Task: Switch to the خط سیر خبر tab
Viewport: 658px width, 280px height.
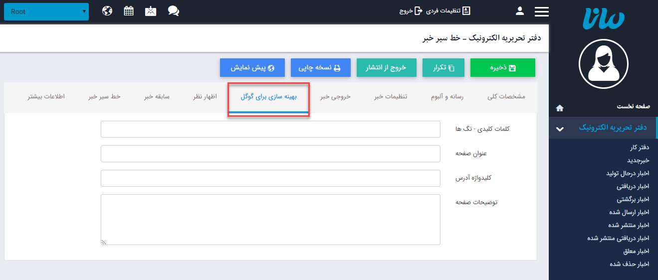Action: point(105,97)
